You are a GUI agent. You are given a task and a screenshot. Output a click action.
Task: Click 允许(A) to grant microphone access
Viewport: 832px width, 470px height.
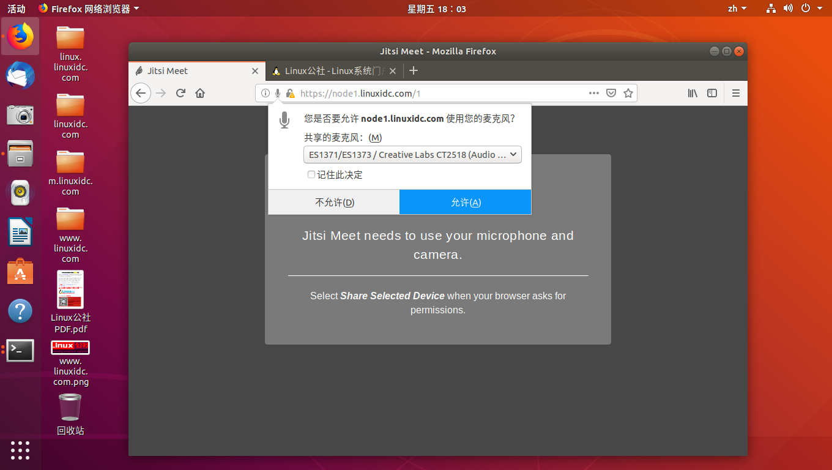465,202
